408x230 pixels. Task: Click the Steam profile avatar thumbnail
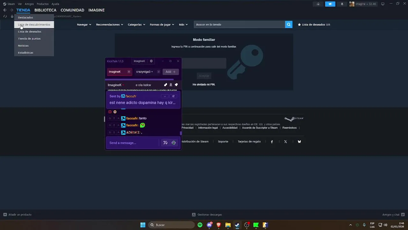click(x=352, y=4)
